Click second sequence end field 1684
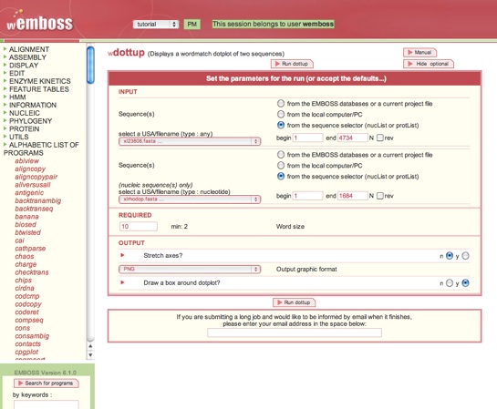497x409 pixels. (x=353, y=196)
